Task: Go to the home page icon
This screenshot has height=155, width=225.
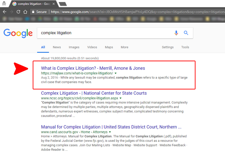Action: [x=25, y=12]
